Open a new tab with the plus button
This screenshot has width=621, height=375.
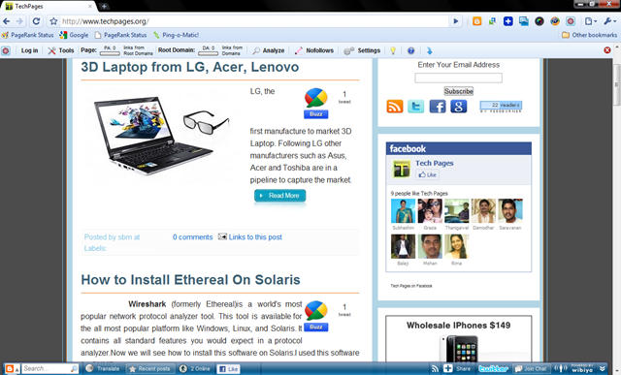pyautogui.click(x=104, y=7)
